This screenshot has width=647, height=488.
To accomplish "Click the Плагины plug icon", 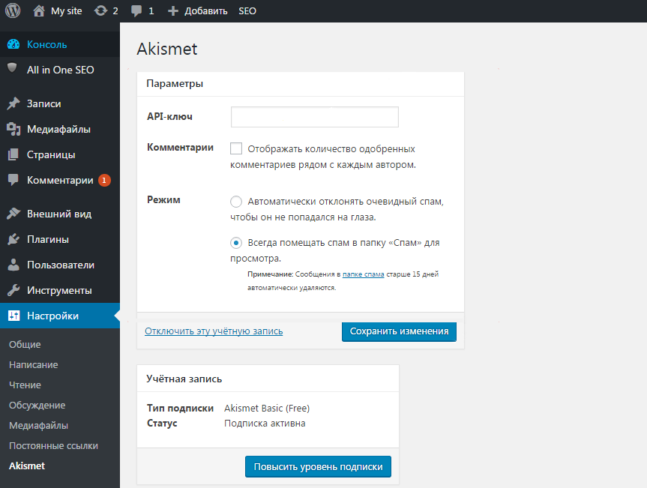I will click(x=13, y=240).
